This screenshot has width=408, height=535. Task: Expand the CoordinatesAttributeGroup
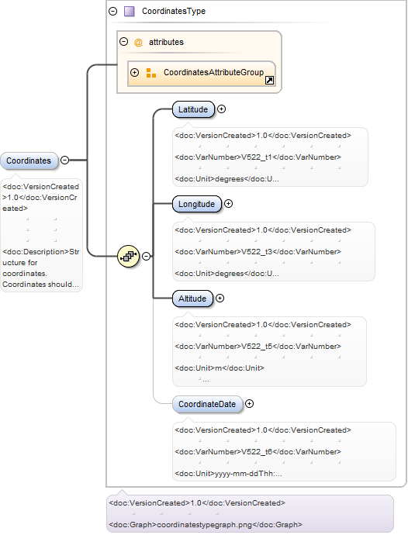click(x=134, y=72)
